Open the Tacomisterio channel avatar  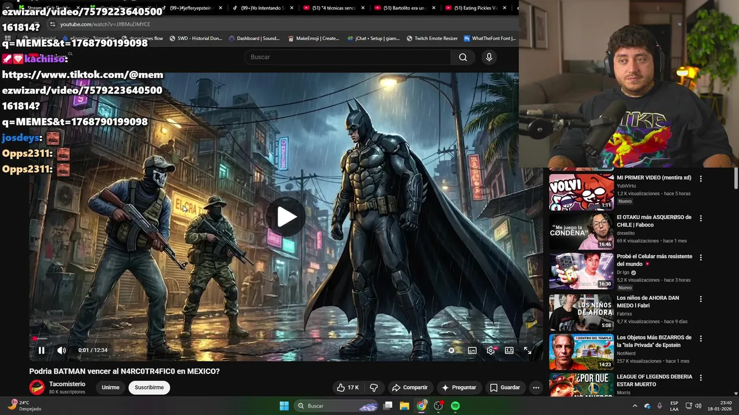pos(37,387)
